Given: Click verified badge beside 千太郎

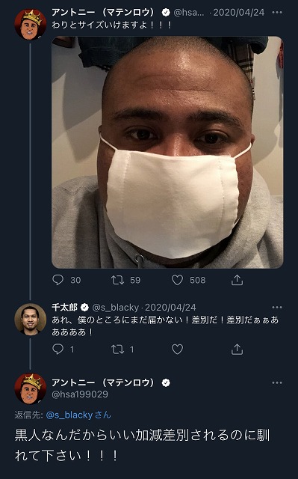Looking at the screenshot, I should point(84,308).
